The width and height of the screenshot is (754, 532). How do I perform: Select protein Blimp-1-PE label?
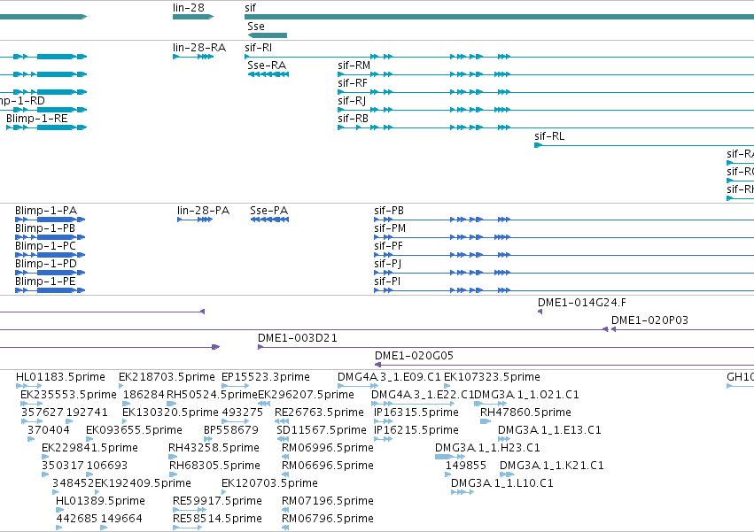[45, 281]
